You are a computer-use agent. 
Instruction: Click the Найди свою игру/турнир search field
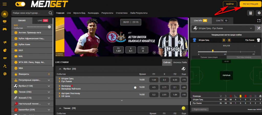point(30,13)
